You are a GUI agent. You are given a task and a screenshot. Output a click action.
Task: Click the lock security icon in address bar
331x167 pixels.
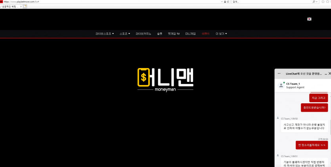(x=224, y=2)
